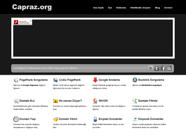Click the Get Adobe Flash Player badge
Viewport: 186px width, 139px height.
coord(23,22)
